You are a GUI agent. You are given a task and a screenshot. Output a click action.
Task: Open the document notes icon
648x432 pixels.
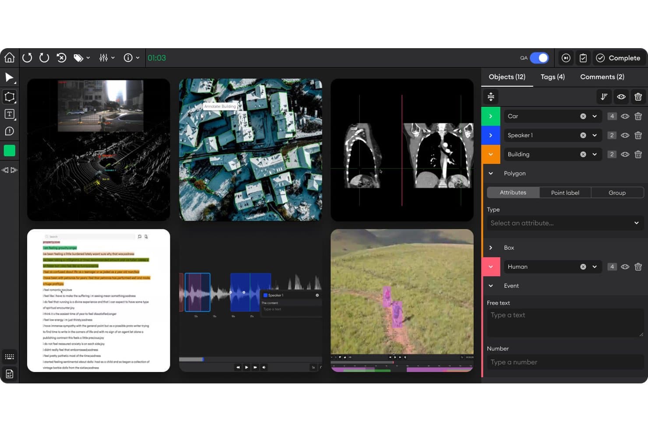click(x=10, y=374)
